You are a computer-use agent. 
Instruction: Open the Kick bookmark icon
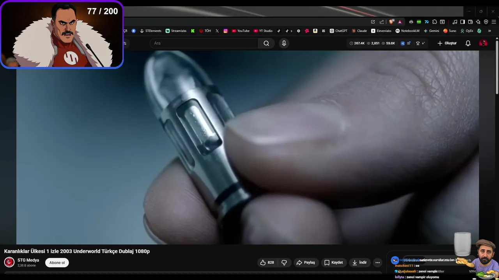pos(193,31)
